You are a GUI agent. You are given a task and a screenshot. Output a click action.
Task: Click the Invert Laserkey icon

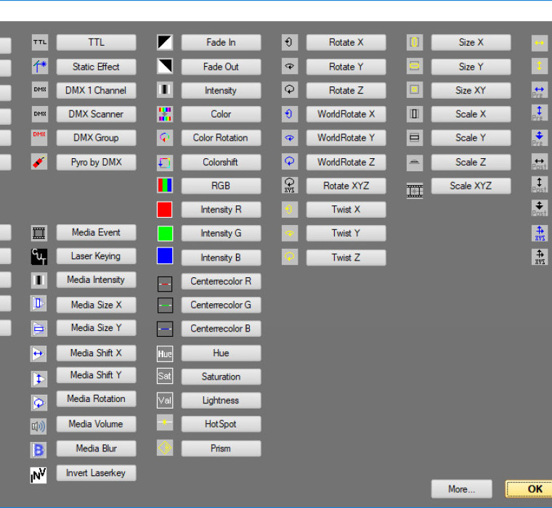(39, 475)
